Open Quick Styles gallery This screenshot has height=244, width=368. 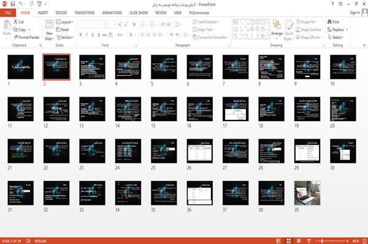tap(289, 30)
